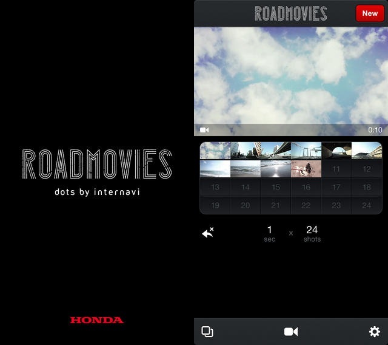
Task: Select the pink beach thumbnail
Action: [x=306, y=169]
